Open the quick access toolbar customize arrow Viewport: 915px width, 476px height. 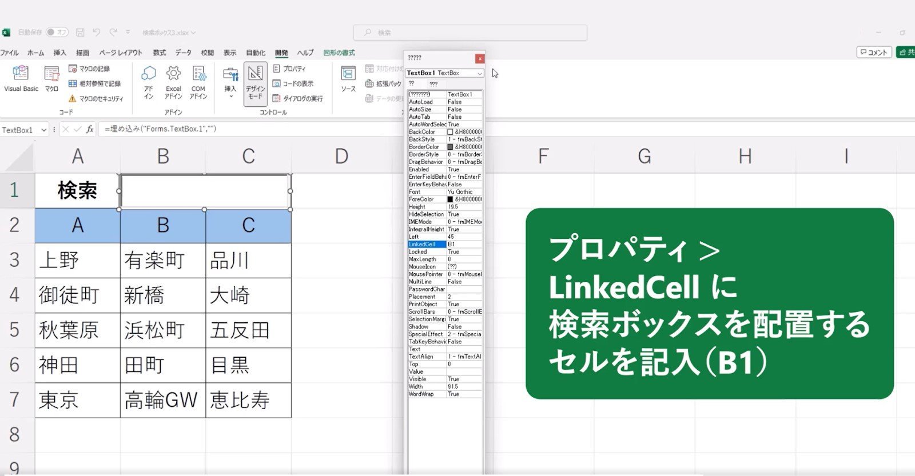(128, 33)
